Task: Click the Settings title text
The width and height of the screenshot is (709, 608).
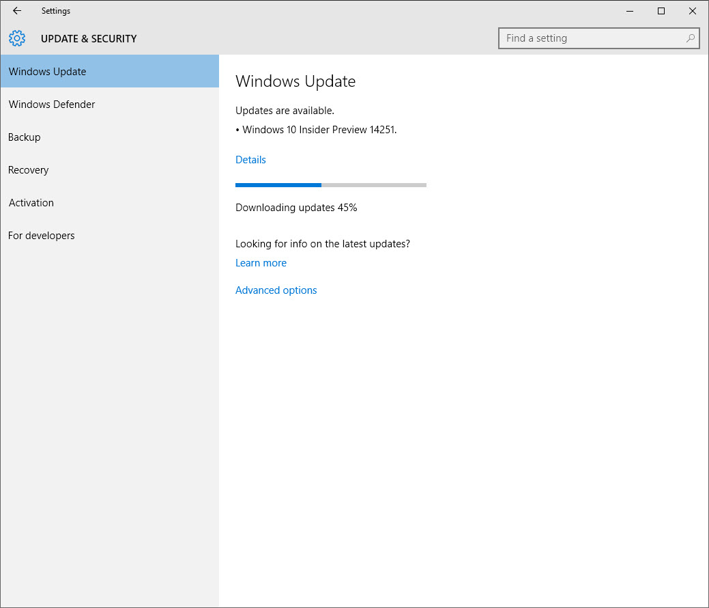Action: click(x=56, y=11)
